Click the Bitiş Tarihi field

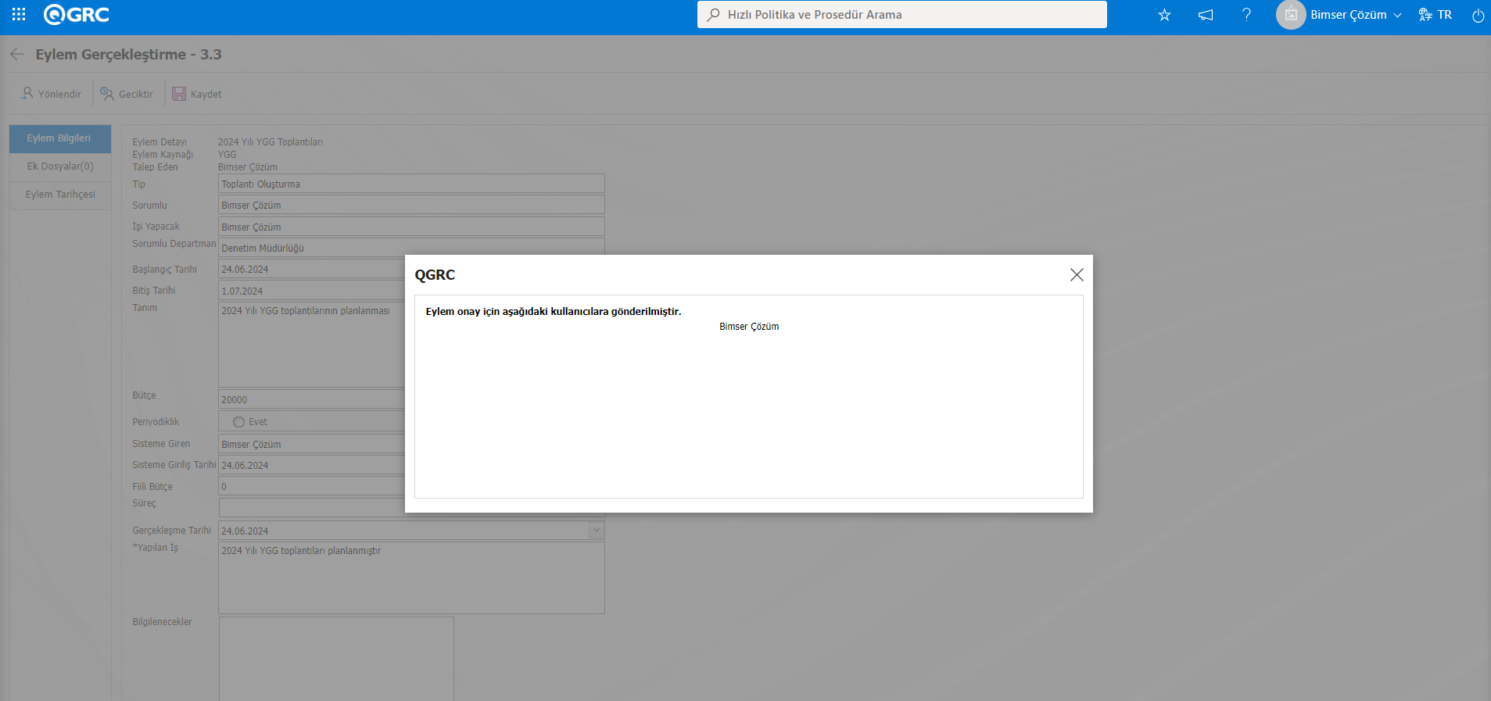(x=311, y=291)
